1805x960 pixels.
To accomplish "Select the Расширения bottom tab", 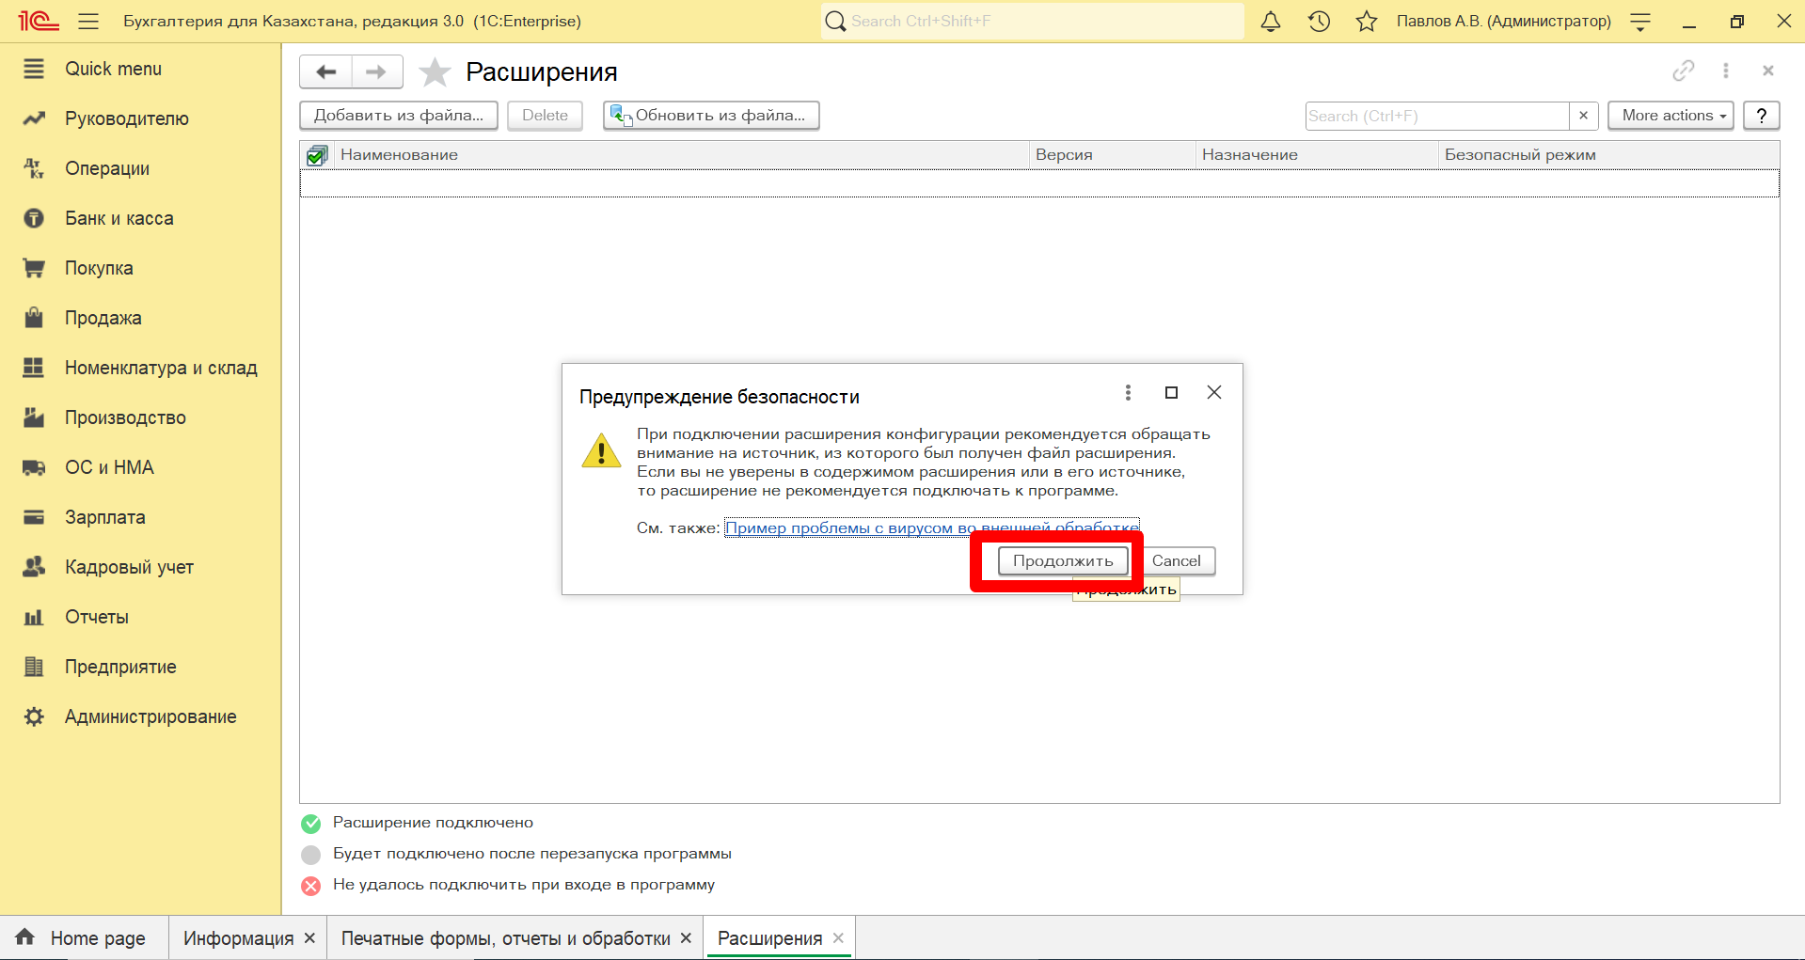I will pos(770,938).
